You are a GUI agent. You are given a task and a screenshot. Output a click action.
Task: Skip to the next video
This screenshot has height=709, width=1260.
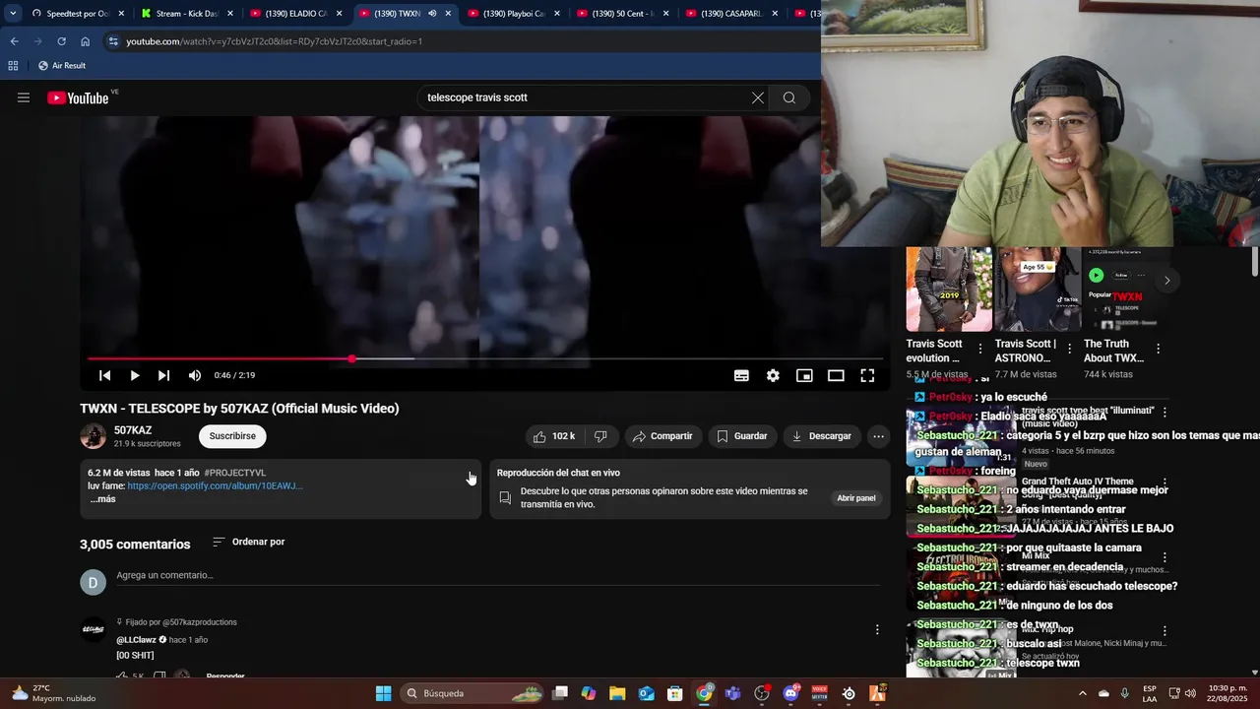point(163,375)
